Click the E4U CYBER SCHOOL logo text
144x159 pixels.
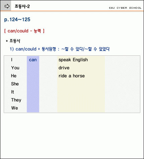point(125,8)
